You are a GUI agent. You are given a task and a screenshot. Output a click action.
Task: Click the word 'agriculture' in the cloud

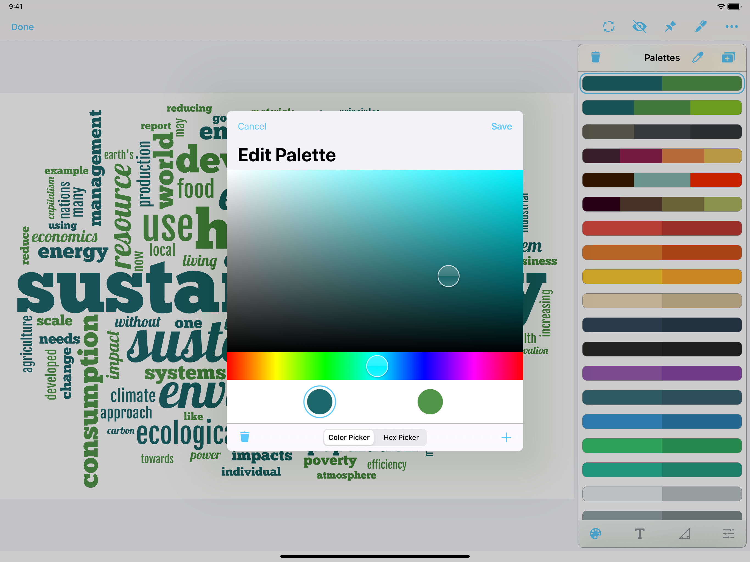point(27,344)
